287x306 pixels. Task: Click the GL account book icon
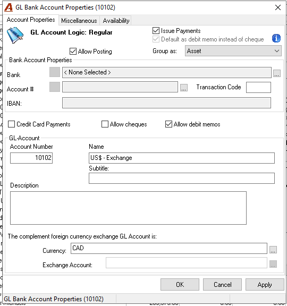[x=15, y=35]
